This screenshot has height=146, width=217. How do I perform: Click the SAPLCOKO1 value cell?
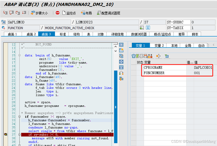(x=203, y=67)
